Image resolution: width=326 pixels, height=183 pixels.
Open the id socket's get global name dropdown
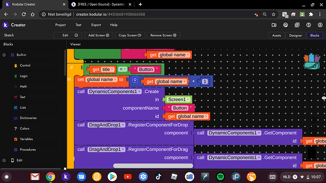pyautogui.click(x=206, y=116)
